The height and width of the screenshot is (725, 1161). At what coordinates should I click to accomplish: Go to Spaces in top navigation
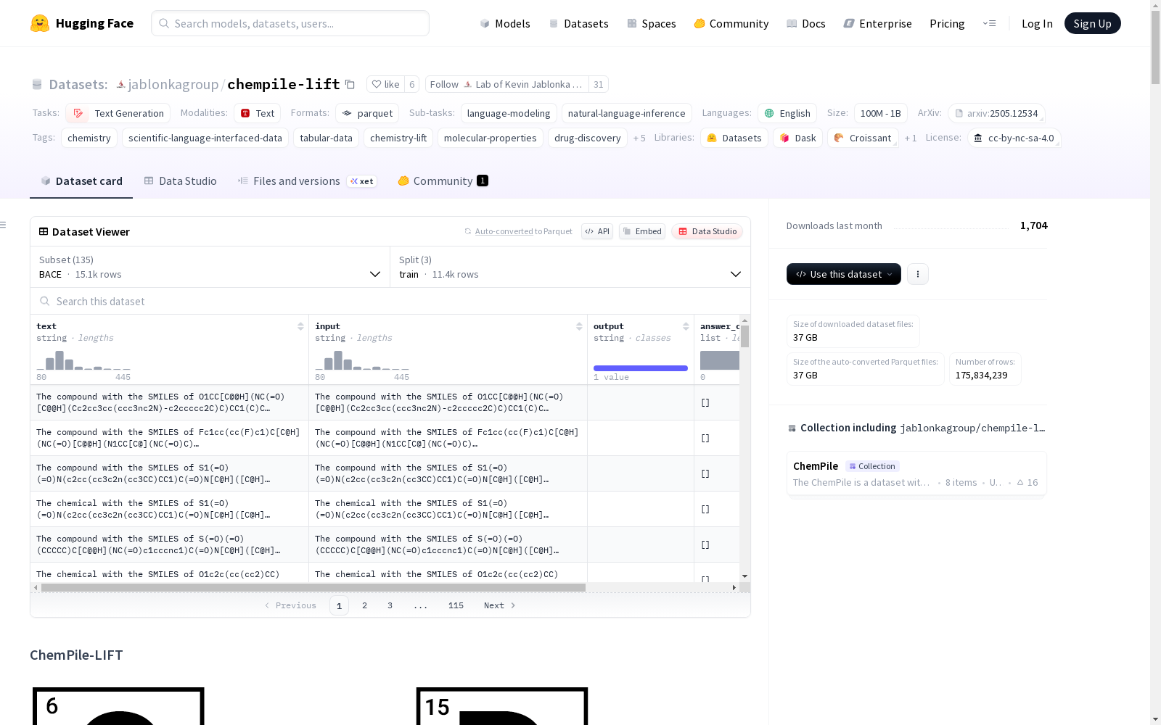pyautogui.click(x=652, y=23)
